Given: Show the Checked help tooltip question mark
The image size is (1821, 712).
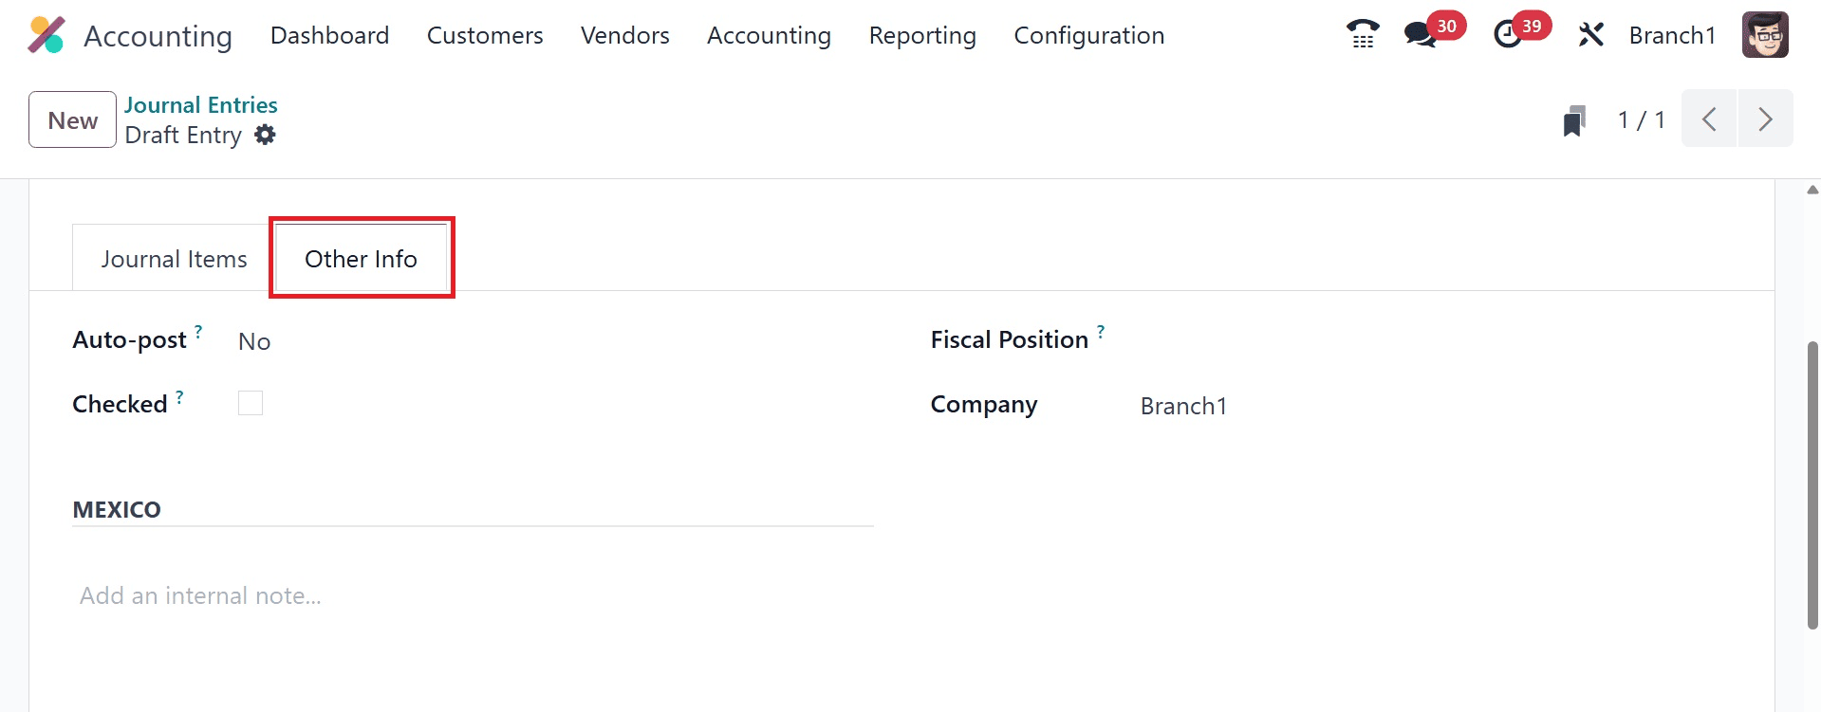Looking at the screenshot, I should (179, 396).
